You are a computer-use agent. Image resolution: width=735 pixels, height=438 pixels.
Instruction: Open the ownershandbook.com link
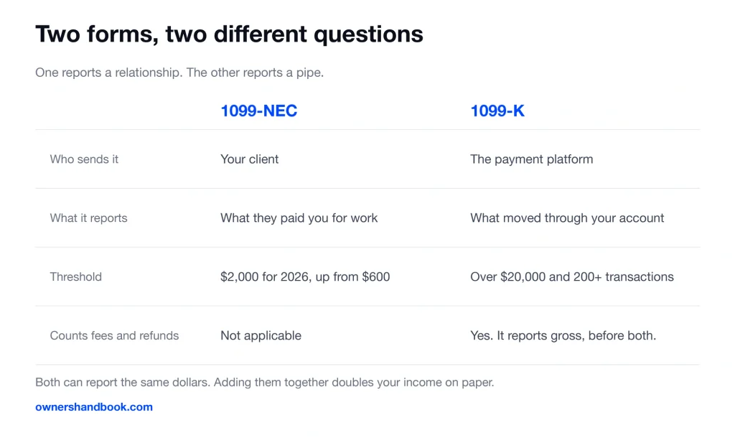coord(94,407)
